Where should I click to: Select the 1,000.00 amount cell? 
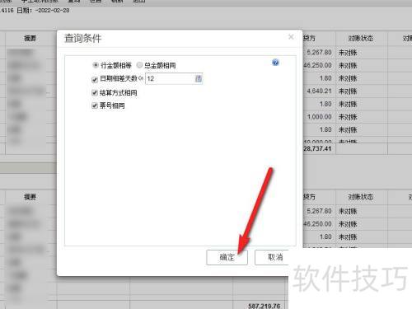pos(319,117)
